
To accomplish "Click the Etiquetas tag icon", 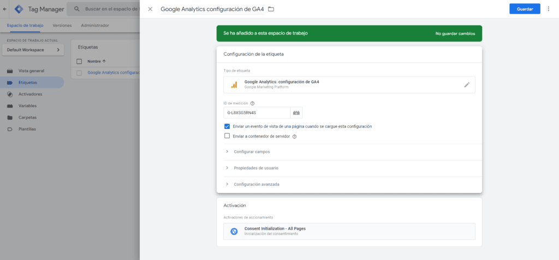I will pos(10,82).
